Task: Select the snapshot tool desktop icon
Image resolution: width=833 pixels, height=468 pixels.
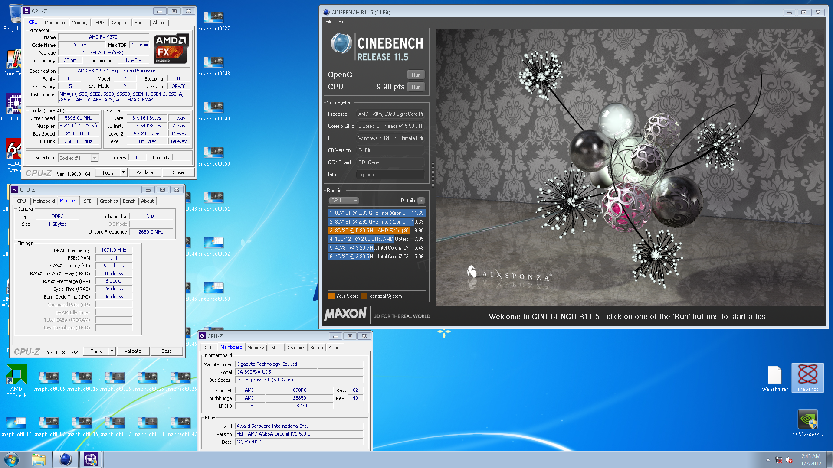Action: [807, 378]
